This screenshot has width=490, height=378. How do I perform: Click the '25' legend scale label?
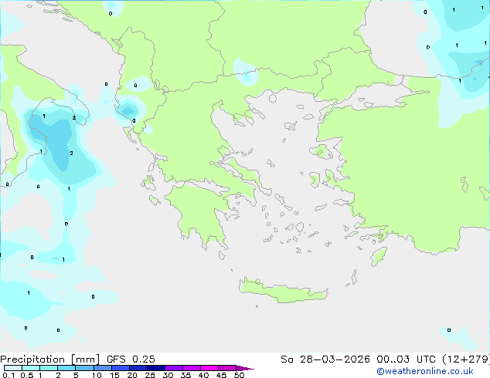[x=150, y=375]
